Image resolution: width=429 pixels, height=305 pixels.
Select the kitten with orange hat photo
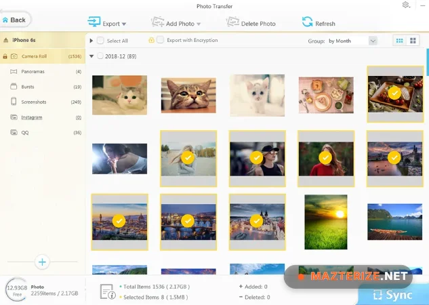pyautogui.click(x=119, y=95)
